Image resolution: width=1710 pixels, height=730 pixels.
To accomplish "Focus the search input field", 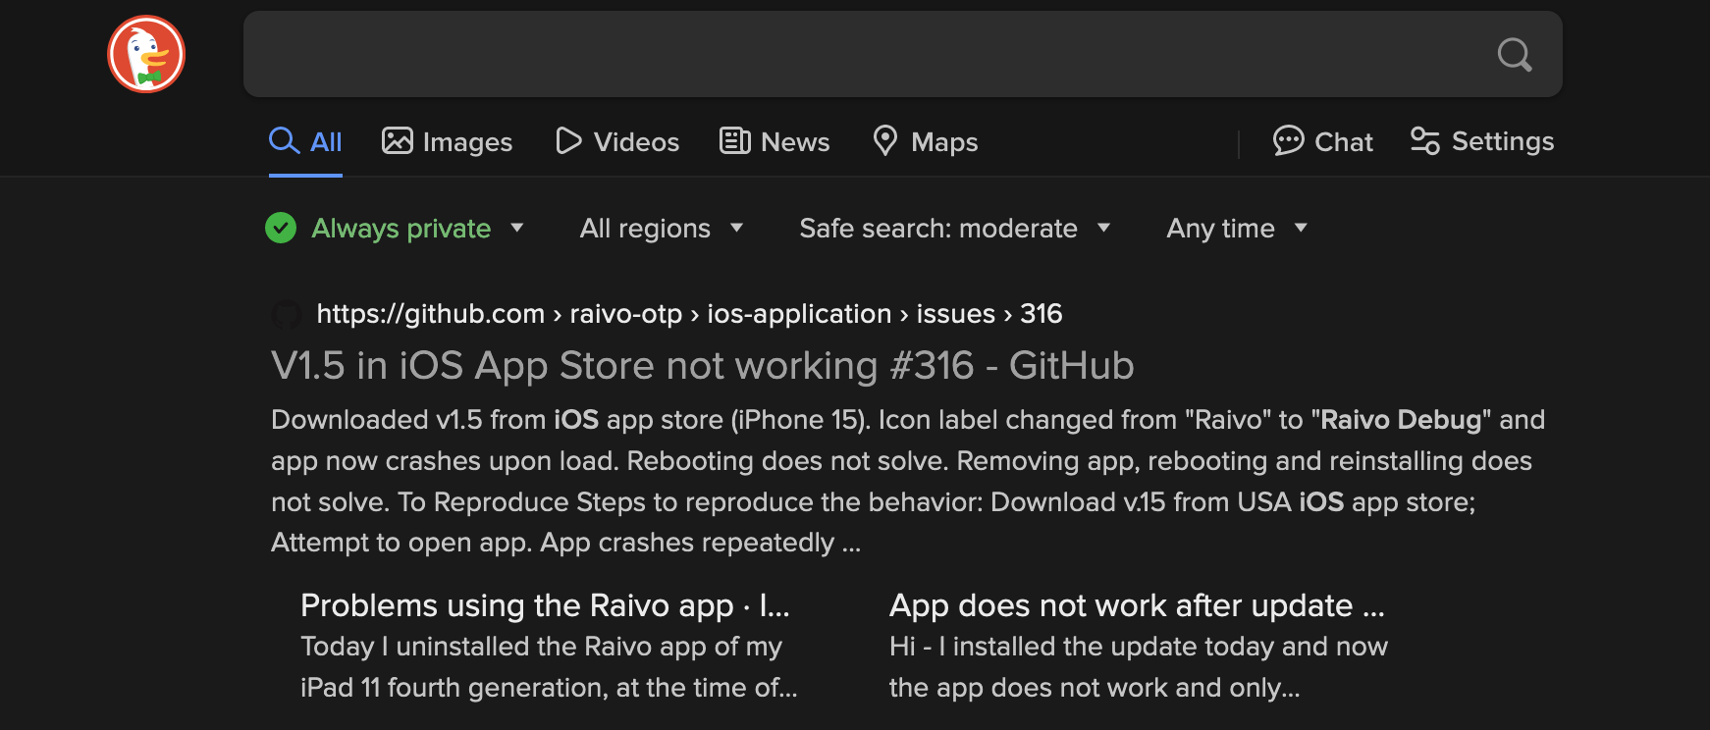I will pyautogui.click(x=864, y=55).
